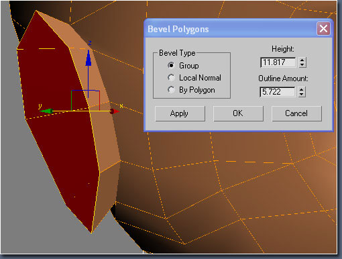Increase Height with the spinner up arrow
The image size is (342, 259).
(x=302, y=60)
